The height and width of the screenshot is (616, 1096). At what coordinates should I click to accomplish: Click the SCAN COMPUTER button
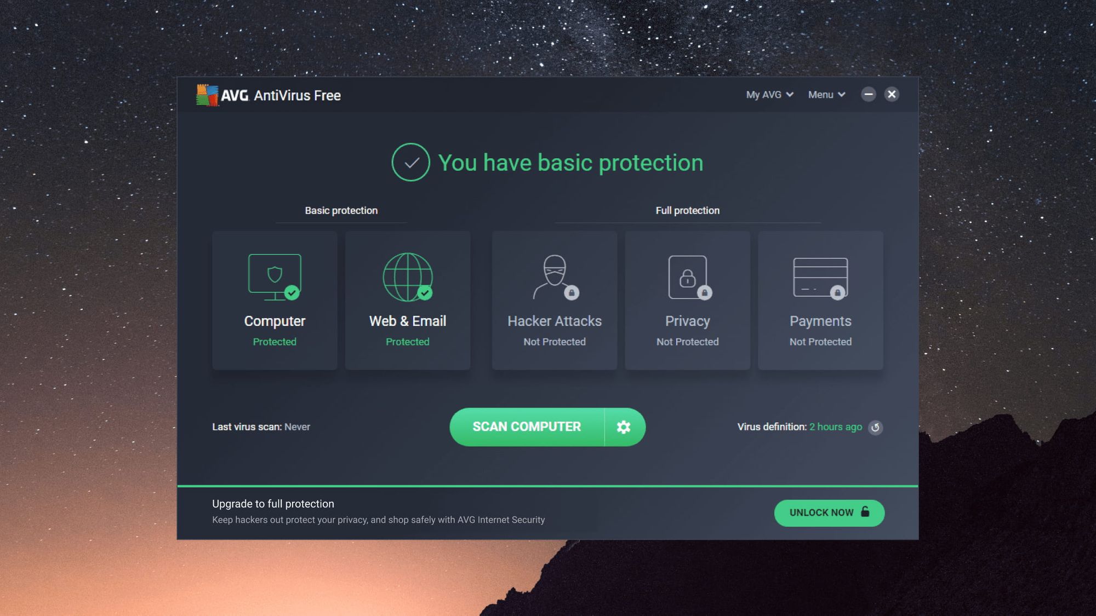point(526,427)
